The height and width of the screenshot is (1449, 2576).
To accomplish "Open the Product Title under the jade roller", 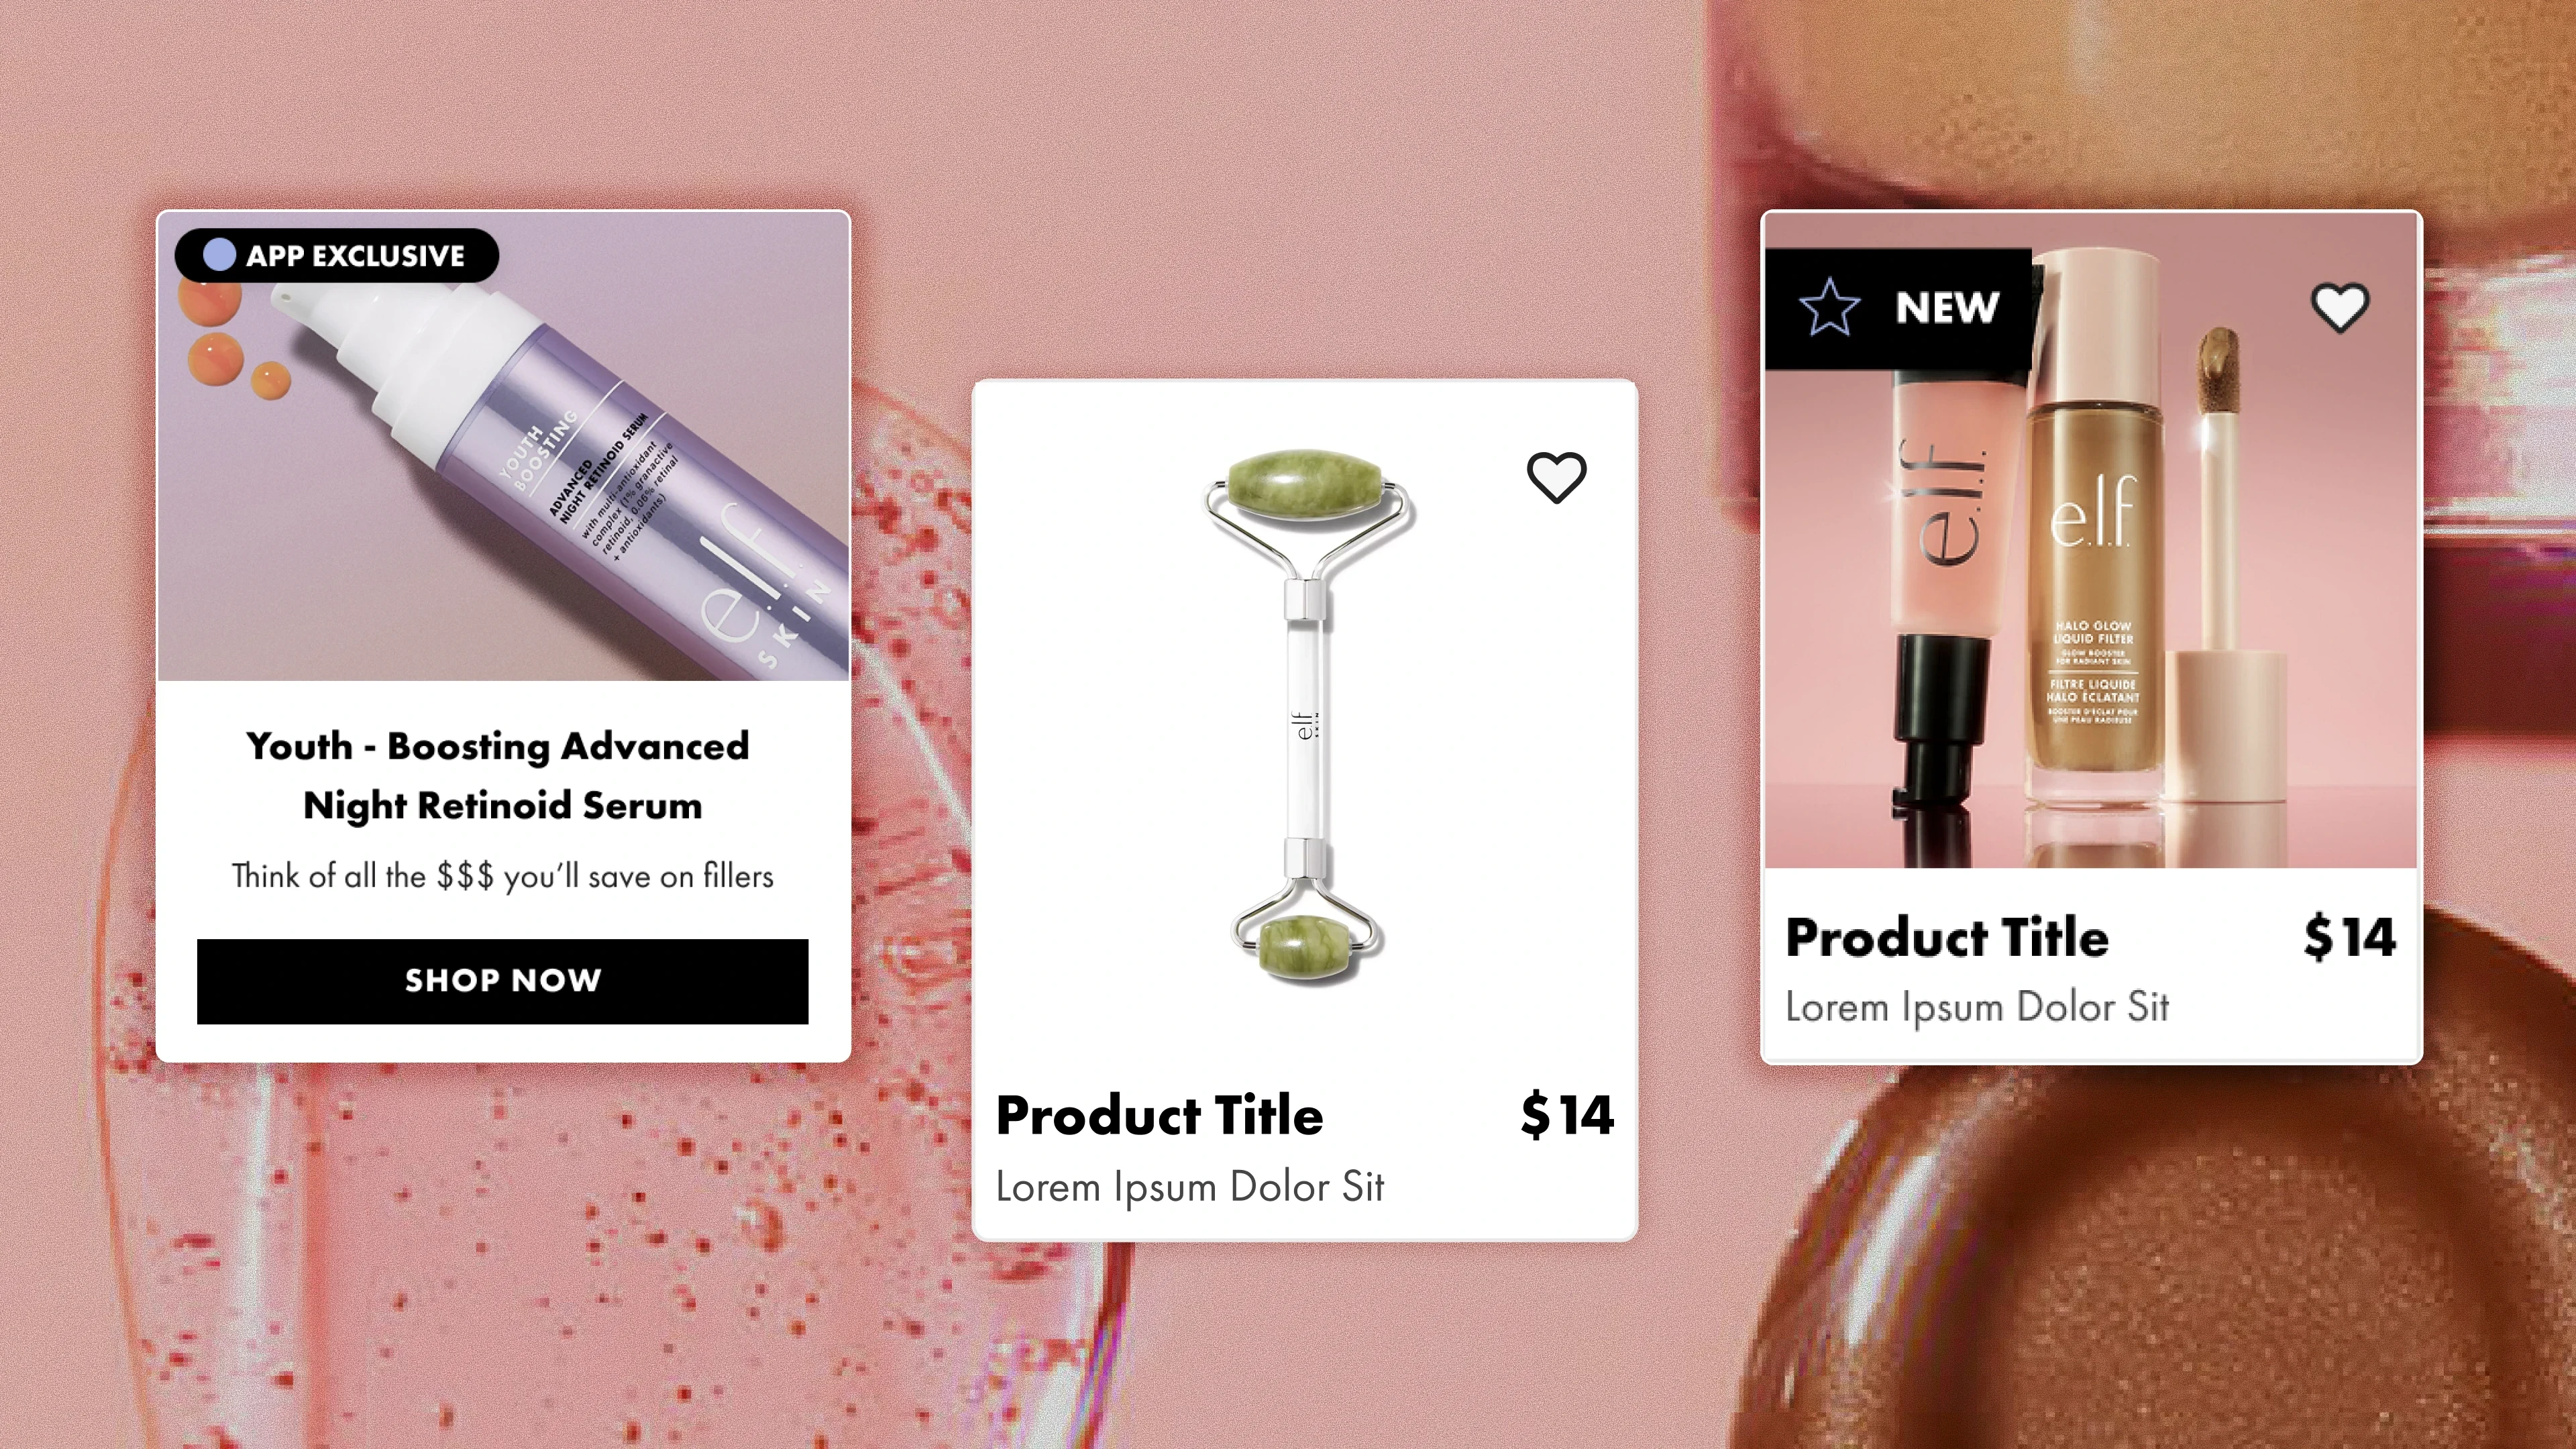I will click(x=1160, y=1115).
